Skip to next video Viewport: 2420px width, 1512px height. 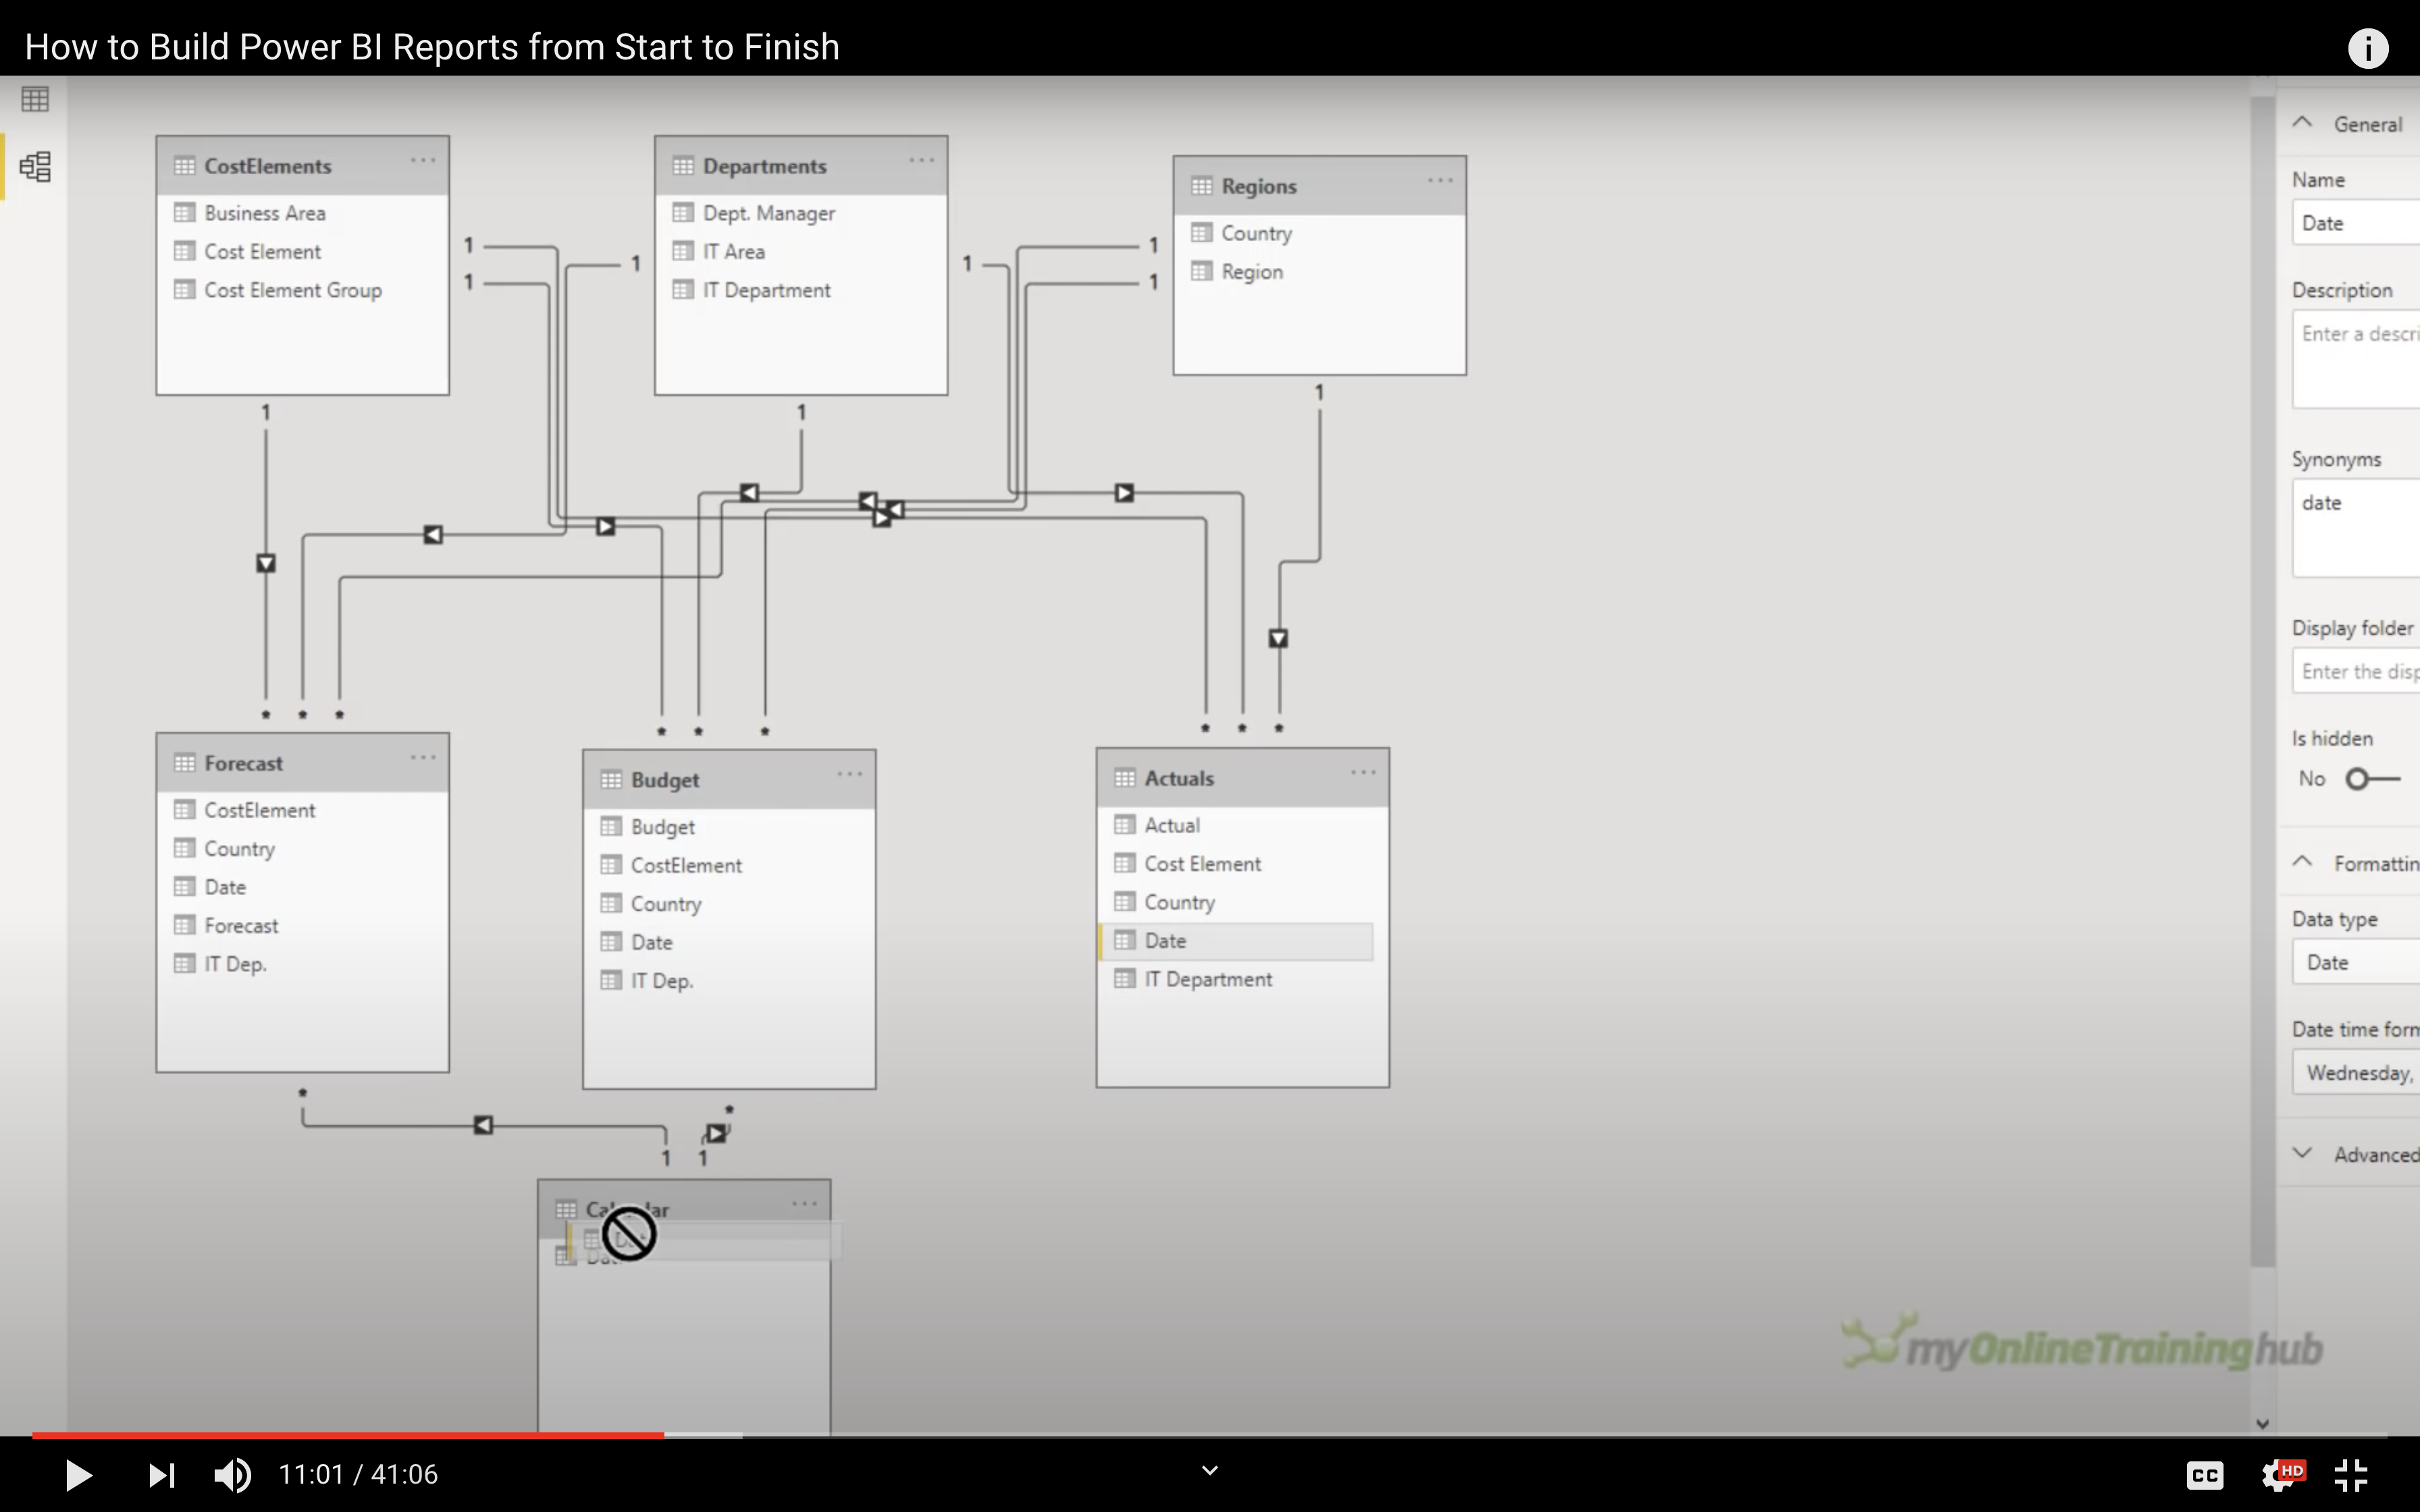161,1474
